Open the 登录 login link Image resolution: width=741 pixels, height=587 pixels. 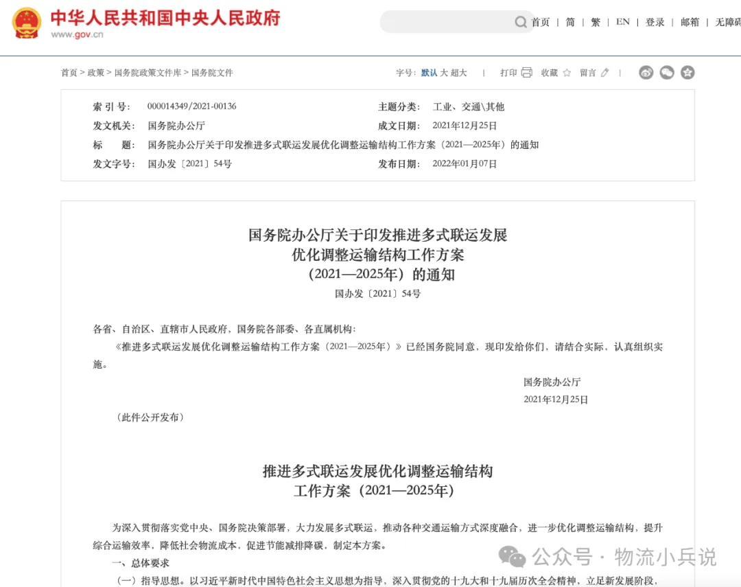[655, 22]
